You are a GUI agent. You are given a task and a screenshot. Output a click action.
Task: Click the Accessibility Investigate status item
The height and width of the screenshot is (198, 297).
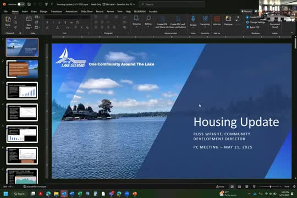35,187
